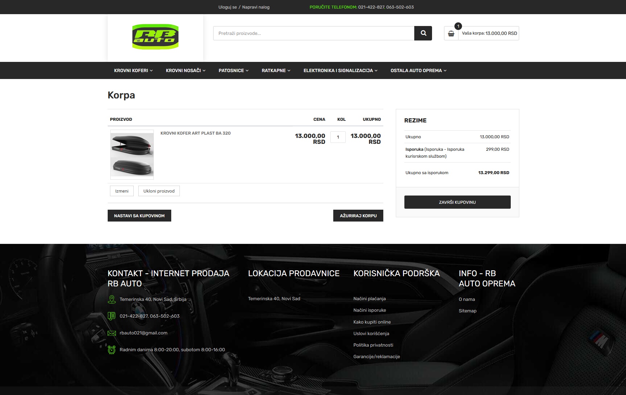Open the Ratkapne menu item
Screen dimensions: 626x395
276,70
